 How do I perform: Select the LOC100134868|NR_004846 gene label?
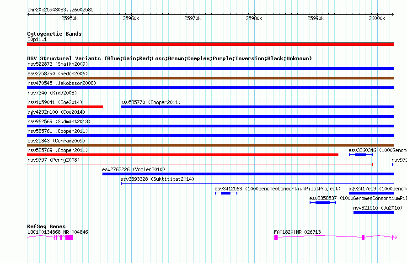click(58, 232)
